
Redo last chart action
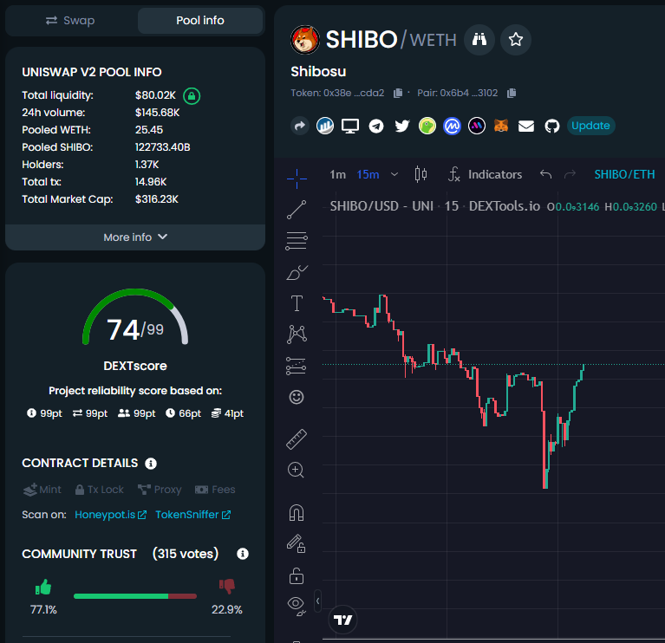coord(570,174)
